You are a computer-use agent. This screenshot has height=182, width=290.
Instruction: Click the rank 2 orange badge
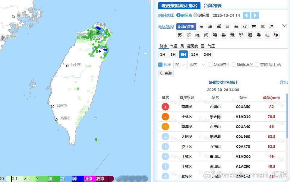pos(165,117)
